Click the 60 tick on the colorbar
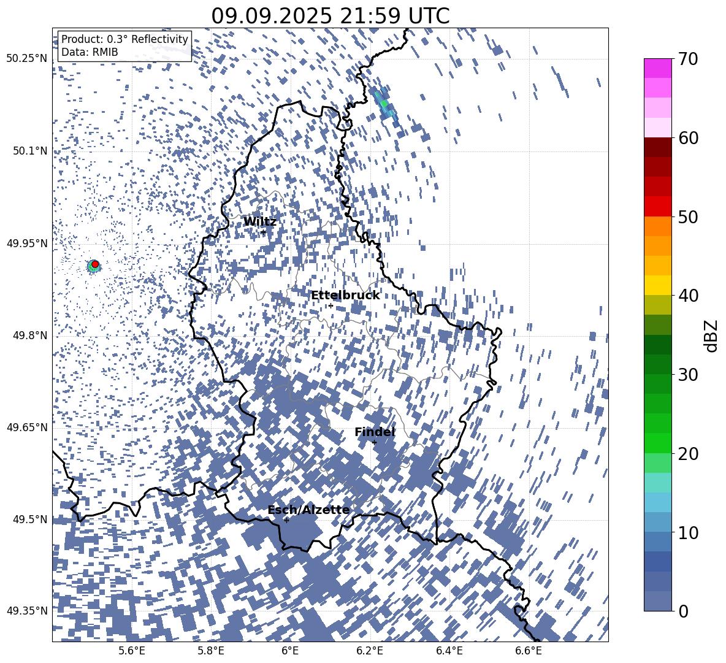The width and height of the screenshot is (726, 663). (688, 138)
